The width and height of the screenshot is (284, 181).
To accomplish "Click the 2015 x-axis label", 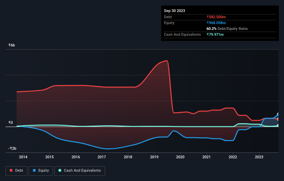I will click(49, 157).
